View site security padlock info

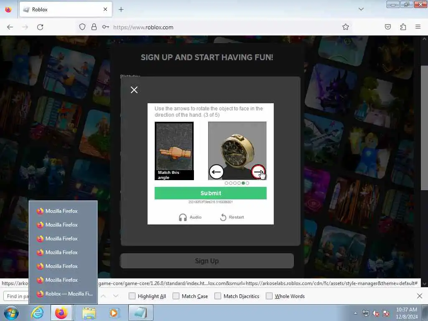(x=94, y=27)
